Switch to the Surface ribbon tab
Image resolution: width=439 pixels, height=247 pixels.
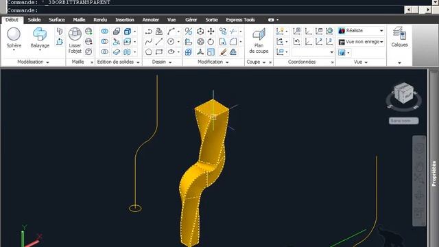57,20
